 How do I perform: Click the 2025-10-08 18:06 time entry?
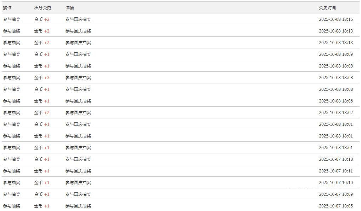[x=336, y=101]
